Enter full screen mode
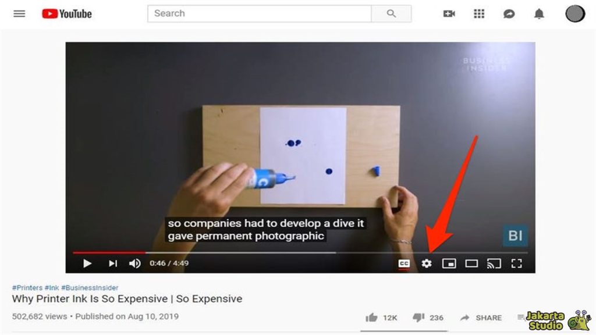This screenshot has height=335, width=596. coord(517,263)
